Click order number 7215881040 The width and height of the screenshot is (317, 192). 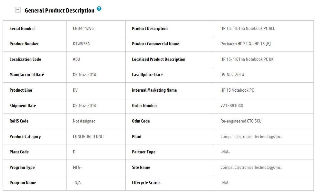click(232, 105)
